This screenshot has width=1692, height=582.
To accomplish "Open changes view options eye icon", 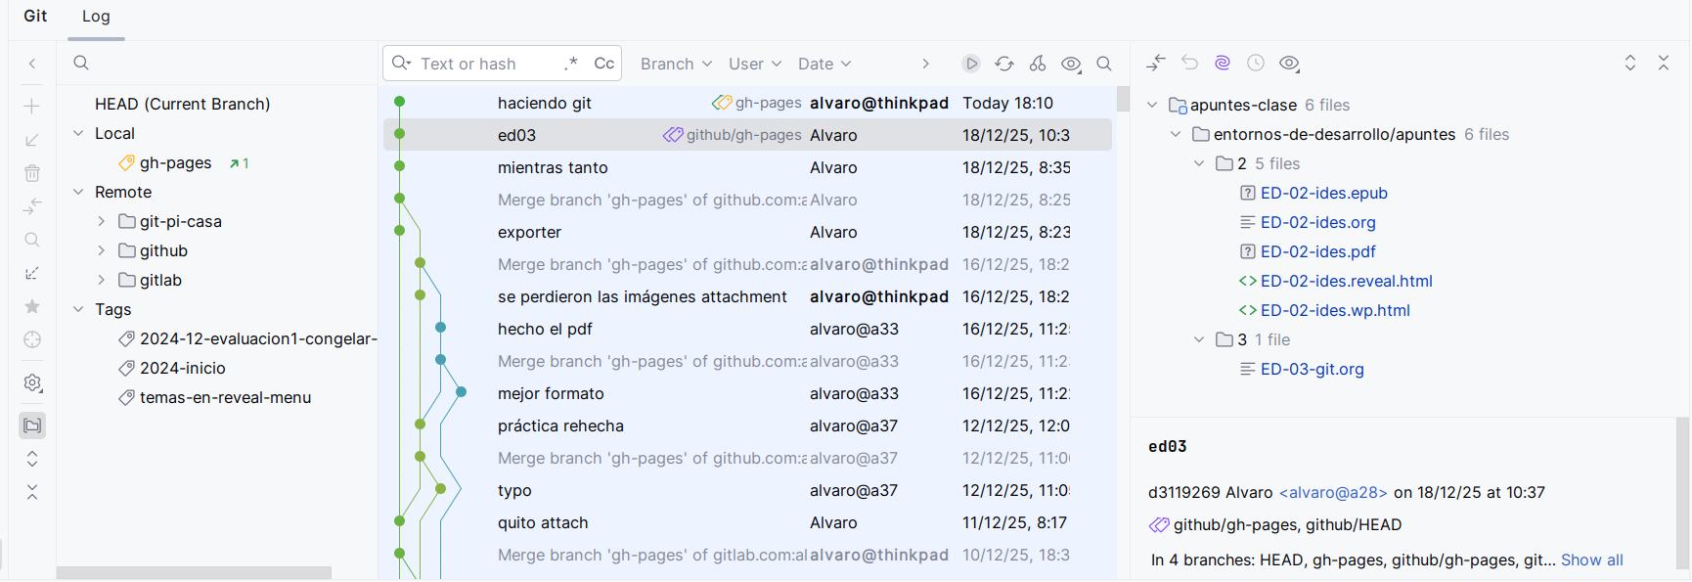I will [1289, 63].
